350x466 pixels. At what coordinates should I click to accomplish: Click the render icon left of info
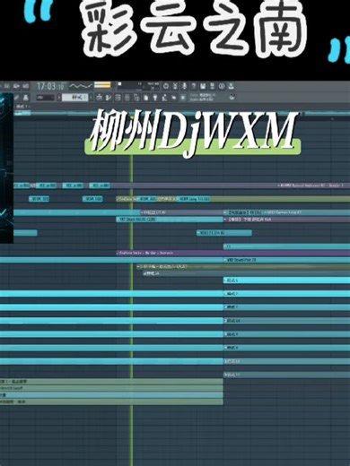[x=212, y=86]
